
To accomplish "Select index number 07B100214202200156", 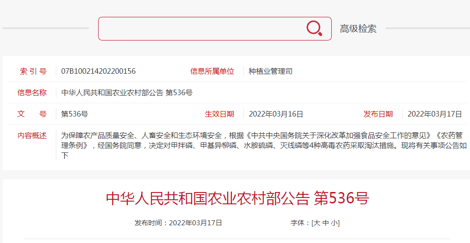I will coord(98,71).
